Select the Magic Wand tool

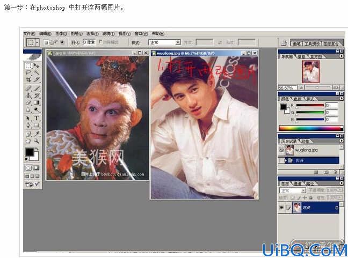tap(36, 72)
